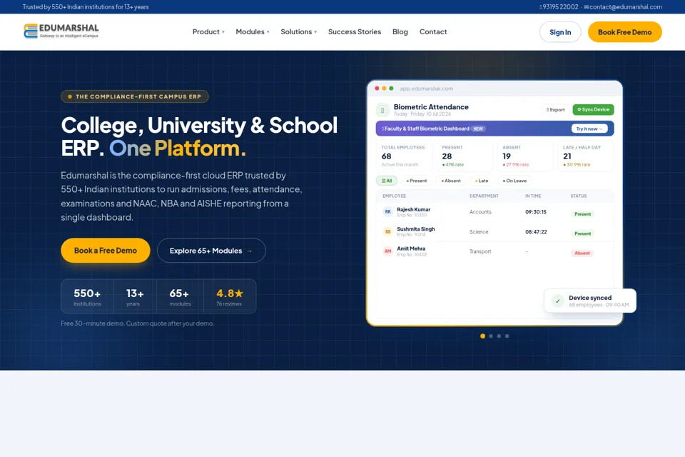Click the Biometric Attendance fingerprint icon
Image resolution: width=685 pixels, height=457 pixels.
pos(382,110)
